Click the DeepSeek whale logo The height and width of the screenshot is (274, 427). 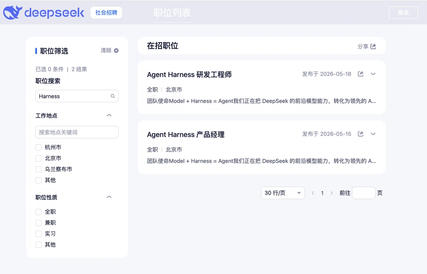pos(13,13)
